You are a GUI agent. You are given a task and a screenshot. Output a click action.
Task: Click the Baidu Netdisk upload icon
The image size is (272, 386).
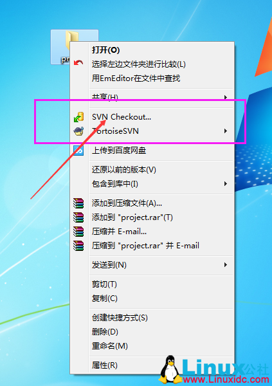point(78,150)
